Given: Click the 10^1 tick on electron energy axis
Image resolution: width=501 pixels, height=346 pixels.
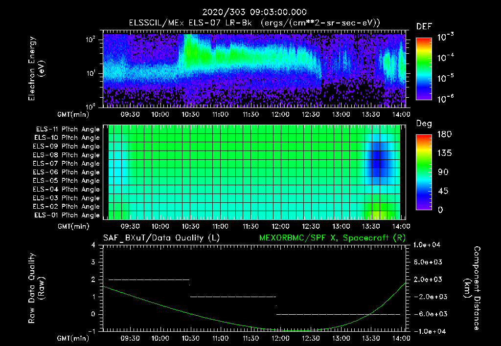Looking at the screenshot, I should [91, 73].
